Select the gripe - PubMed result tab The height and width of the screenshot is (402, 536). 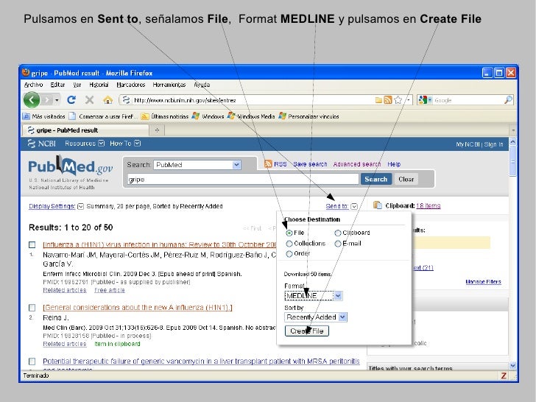tap(85, 130)
